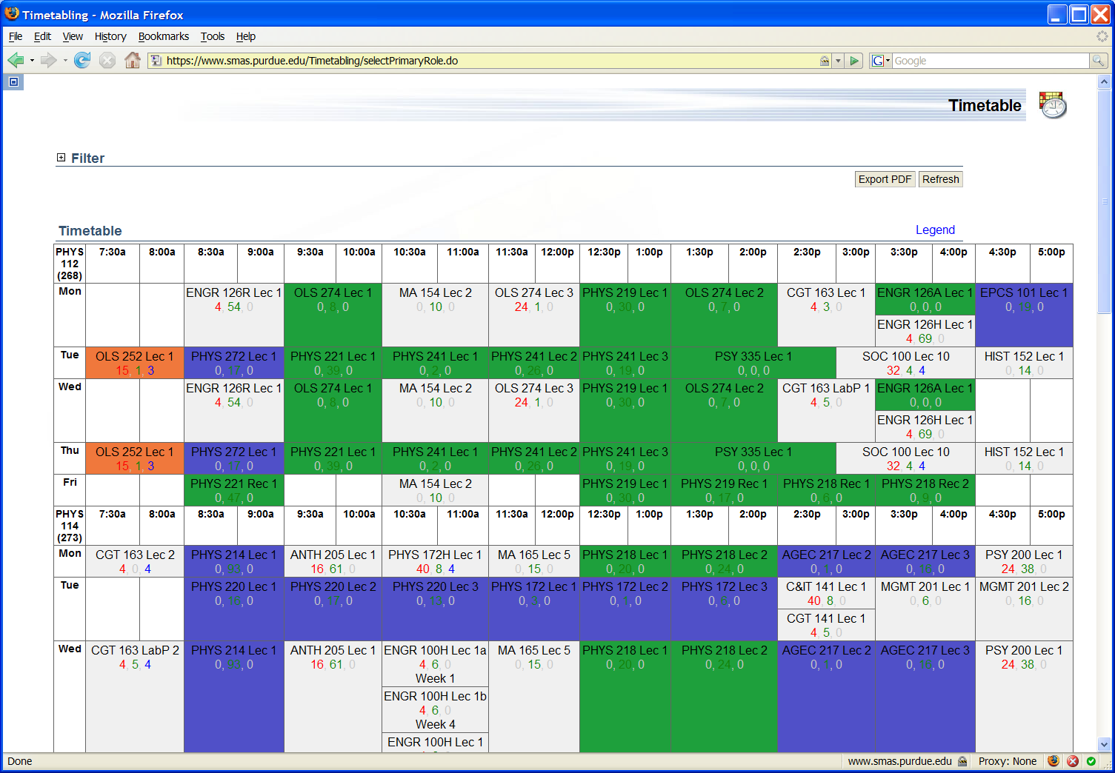1115x773 pixels.
Task: Click ENGR 126H Lec 1 on Monday
Action: pyautogui.click(x=925, y=331)
